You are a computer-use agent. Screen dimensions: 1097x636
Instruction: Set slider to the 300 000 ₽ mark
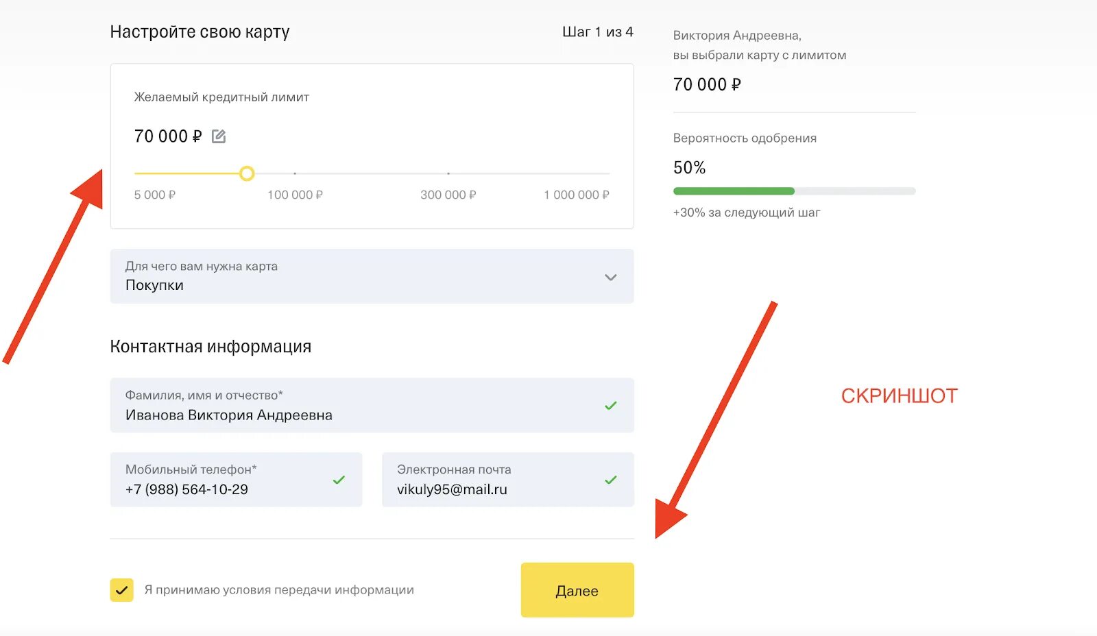click(448, 173)
